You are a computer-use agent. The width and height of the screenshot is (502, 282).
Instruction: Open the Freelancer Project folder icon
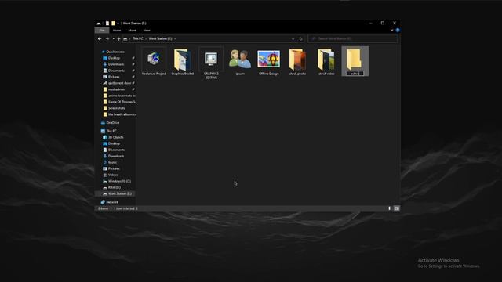tap(154, 59)
